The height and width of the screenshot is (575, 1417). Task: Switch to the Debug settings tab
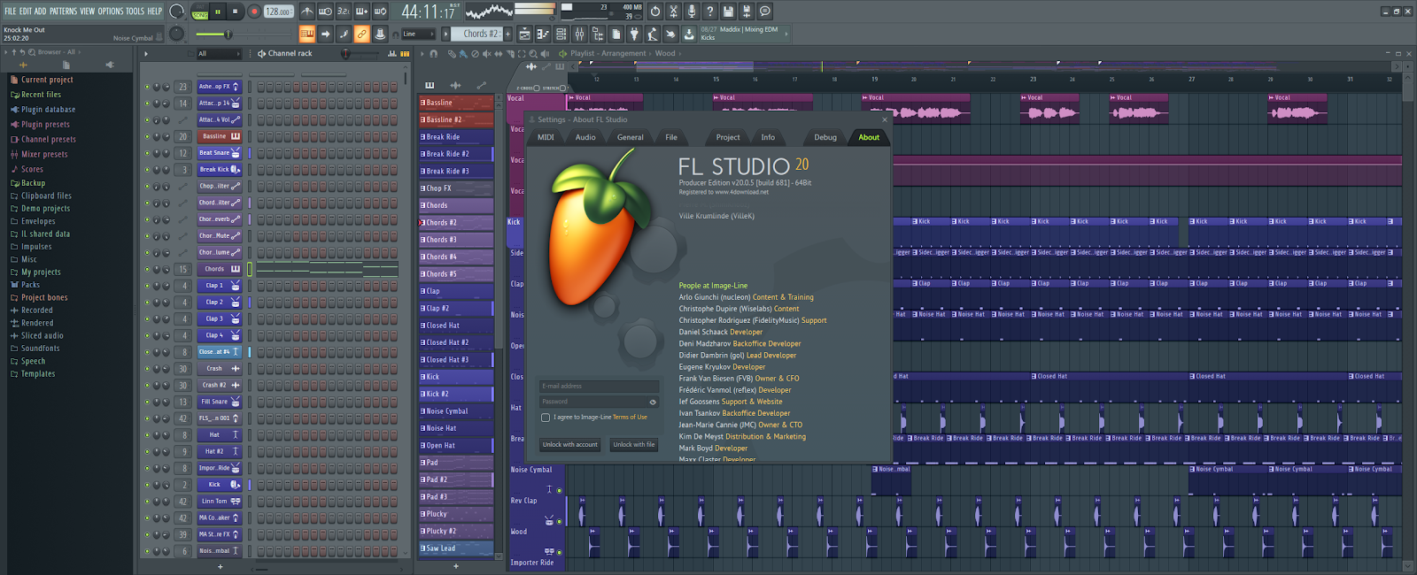[825, 137]
